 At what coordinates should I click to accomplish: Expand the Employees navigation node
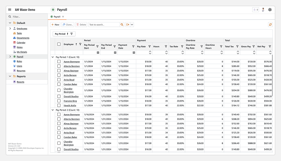pyautogui.click(x=10, y=28)
